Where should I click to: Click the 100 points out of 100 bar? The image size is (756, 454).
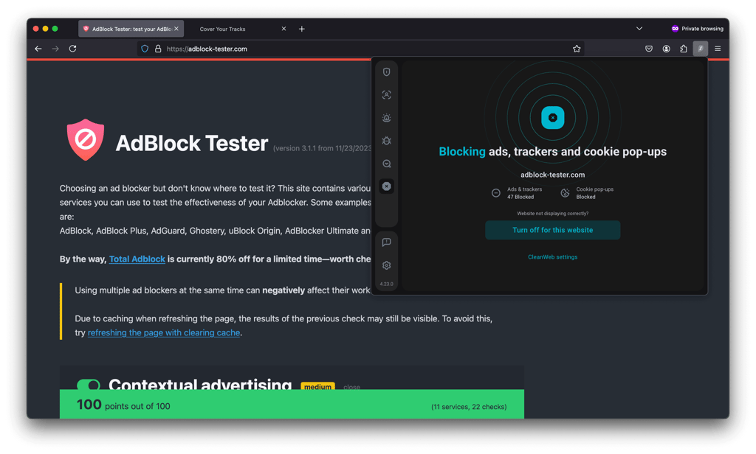click(292, 404)
